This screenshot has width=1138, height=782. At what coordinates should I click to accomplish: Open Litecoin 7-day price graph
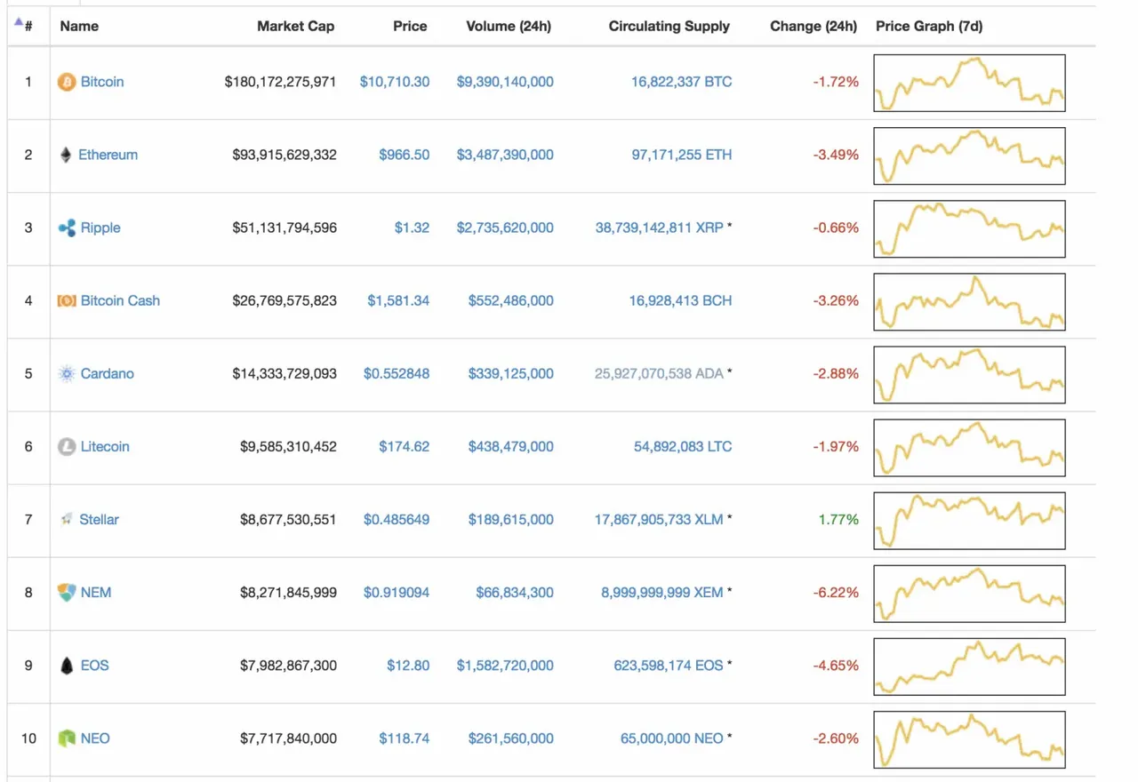click(x=969, y=448)
